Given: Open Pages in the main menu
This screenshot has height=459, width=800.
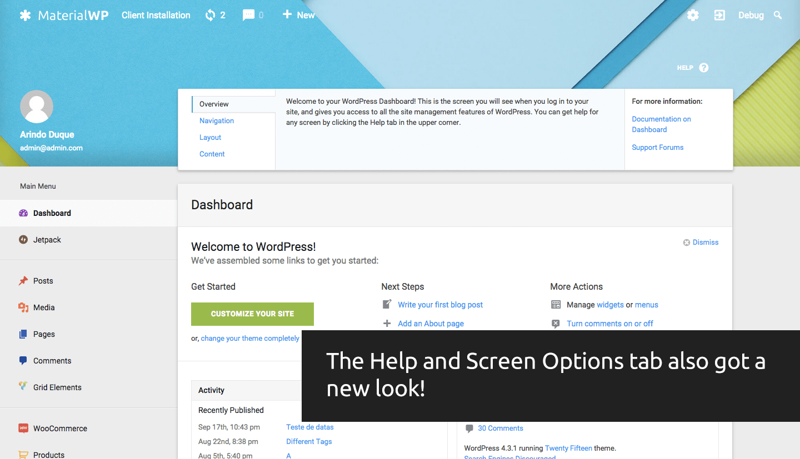Looking at the screenshot, I should 89,334.
